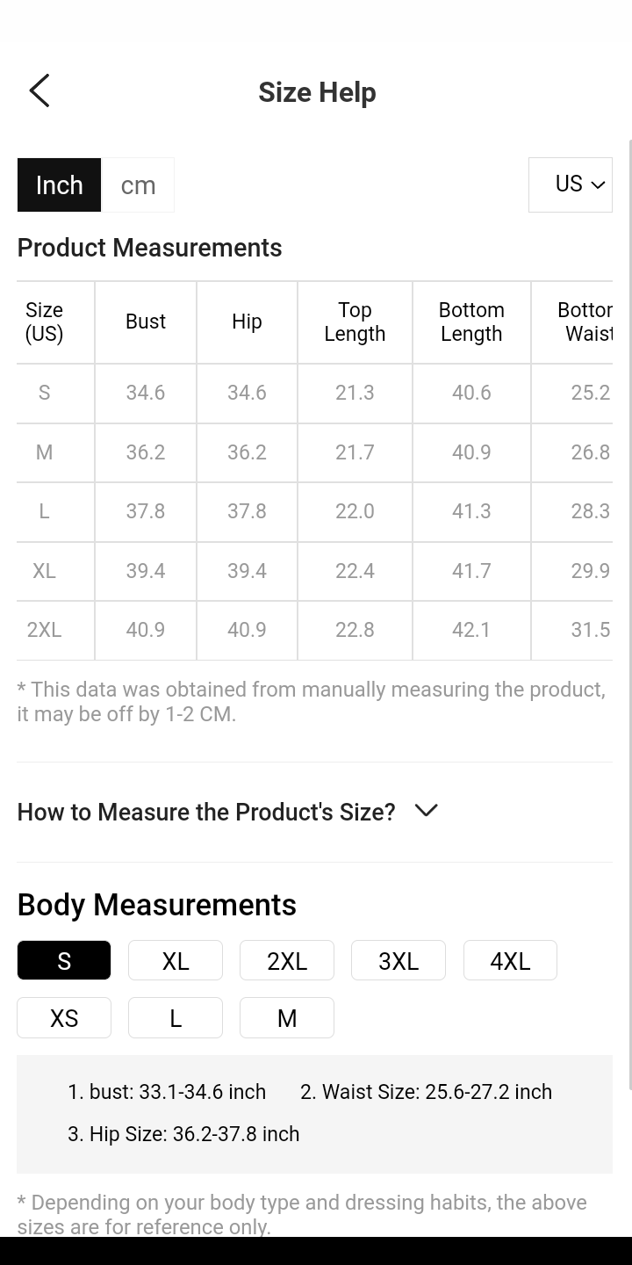Choose the 3XL body size chip
The width and height of the screenshot is (632, 1265).
[399, 960]
